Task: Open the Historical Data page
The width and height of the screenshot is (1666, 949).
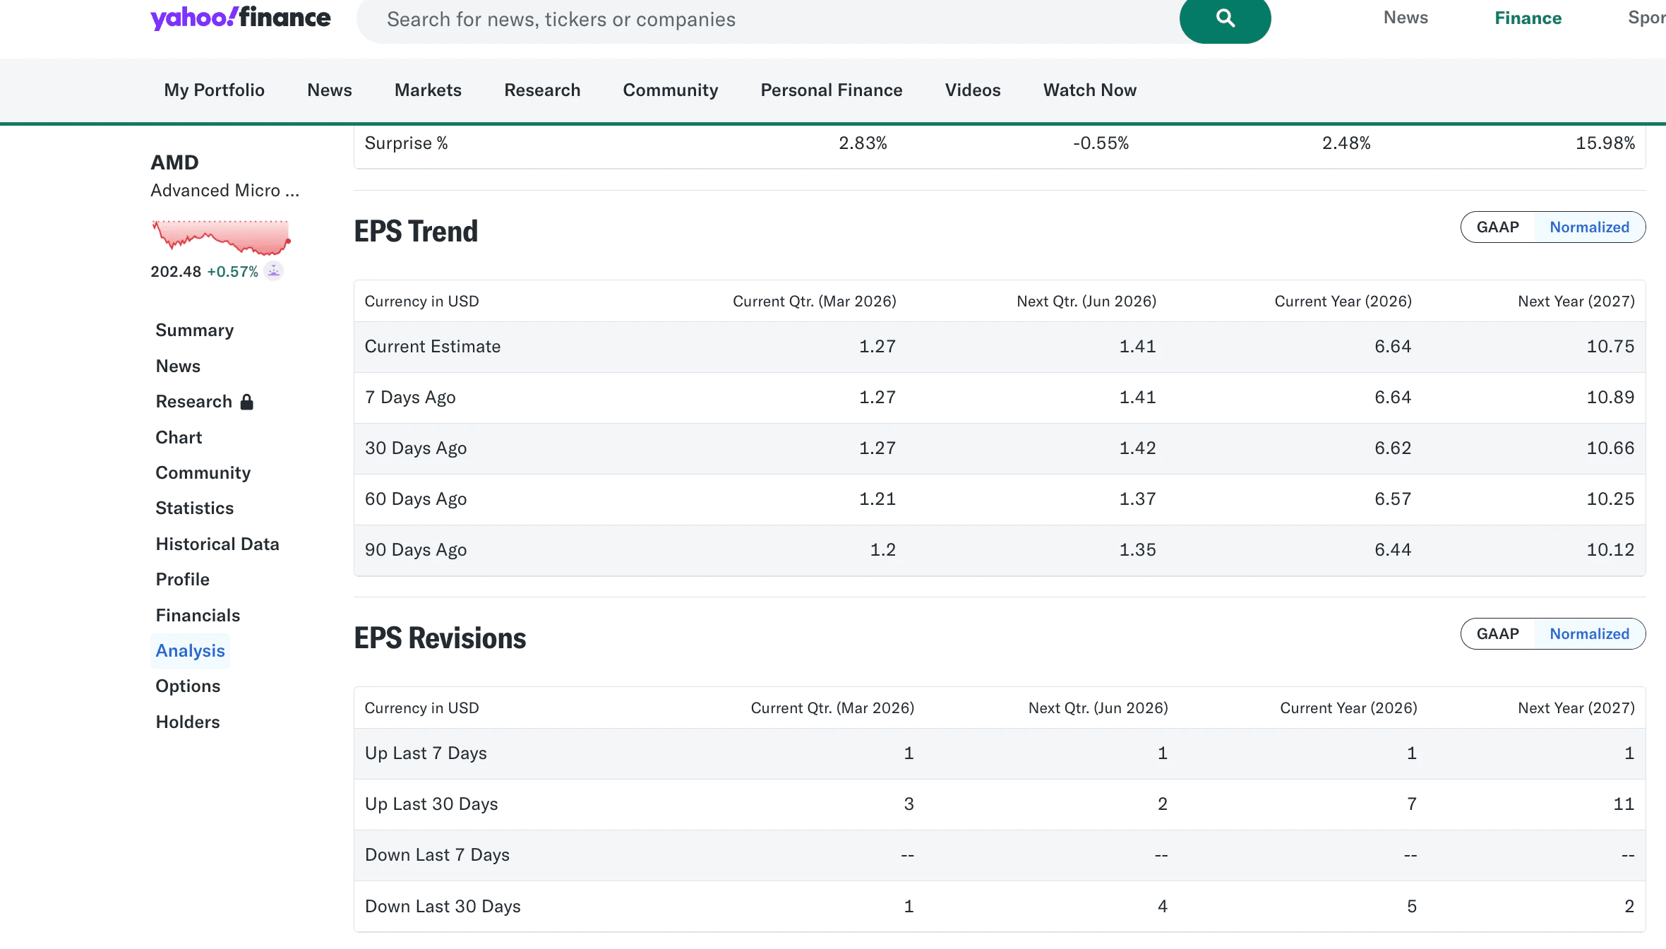Action: point(217,544)
